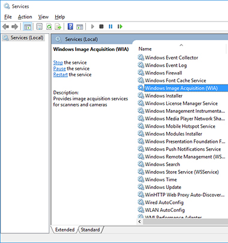This screenshot has width=228, height=243.
Task: Click the Forward arrow toolbar icon
Action: pyautogui.click(x=14, y=26)
